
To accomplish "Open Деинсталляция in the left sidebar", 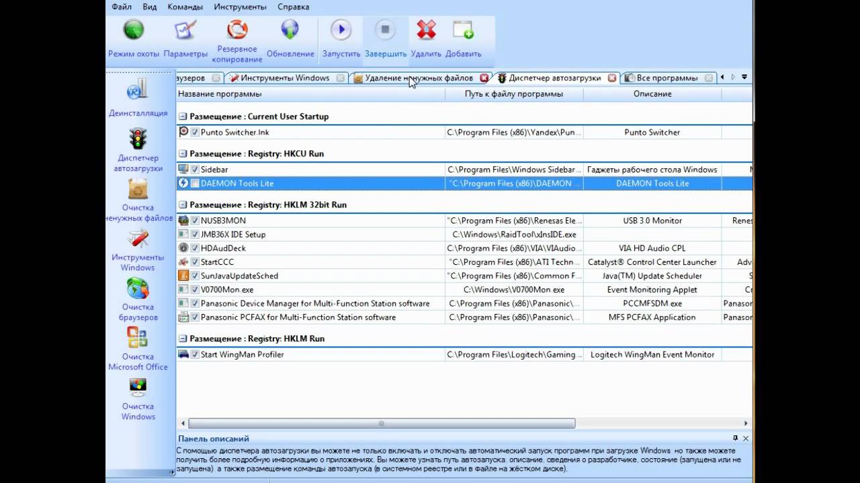I will [138, 99].
